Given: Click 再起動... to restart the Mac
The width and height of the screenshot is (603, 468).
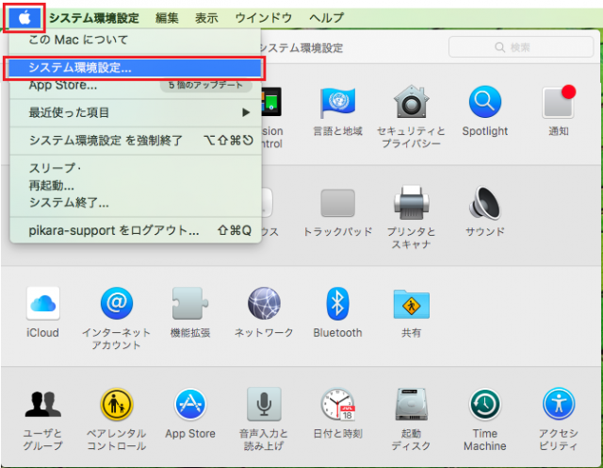Looking at the screenshot, I should [52, 186].
